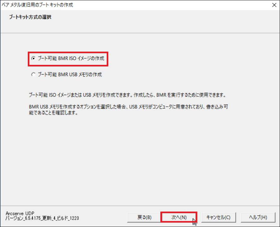Select the ブート可能 BMR USB メモリの作成 radio button
The width and height of the screenshot is (280, 227).
coord(33,74)
